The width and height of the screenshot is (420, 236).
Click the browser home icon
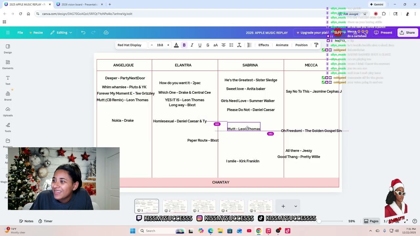[x=28, y=14]
